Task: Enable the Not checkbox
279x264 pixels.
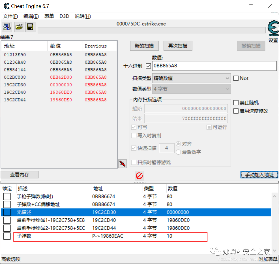Action: (236, 78)
